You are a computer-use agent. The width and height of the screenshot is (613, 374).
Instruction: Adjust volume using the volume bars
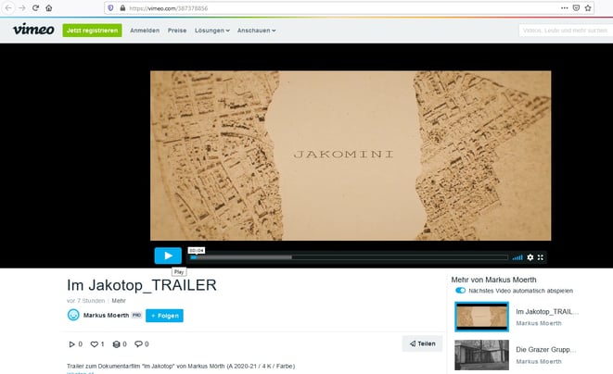517,257
